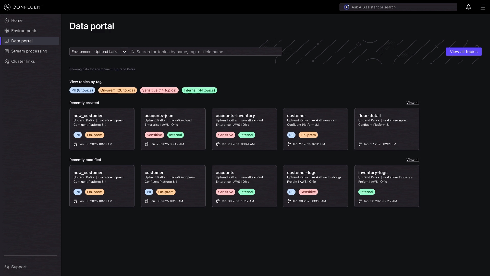Open the accounts-json topic card
Viewport: 490px width, 276px height.
tap(173, 129)
